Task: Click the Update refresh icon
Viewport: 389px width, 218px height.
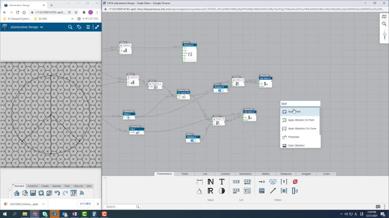Action: point(41,193)
